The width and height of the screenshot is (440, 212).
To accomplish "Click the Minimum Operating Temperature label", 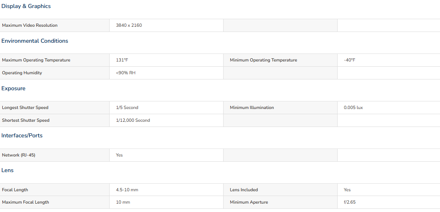I will coord(263,60).
